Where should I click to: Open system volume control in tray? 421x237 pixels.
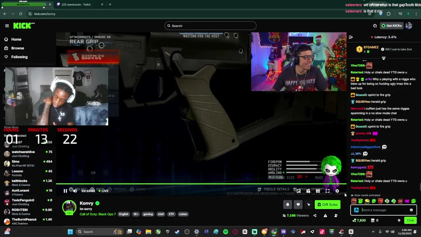click(x=392, y=232)
